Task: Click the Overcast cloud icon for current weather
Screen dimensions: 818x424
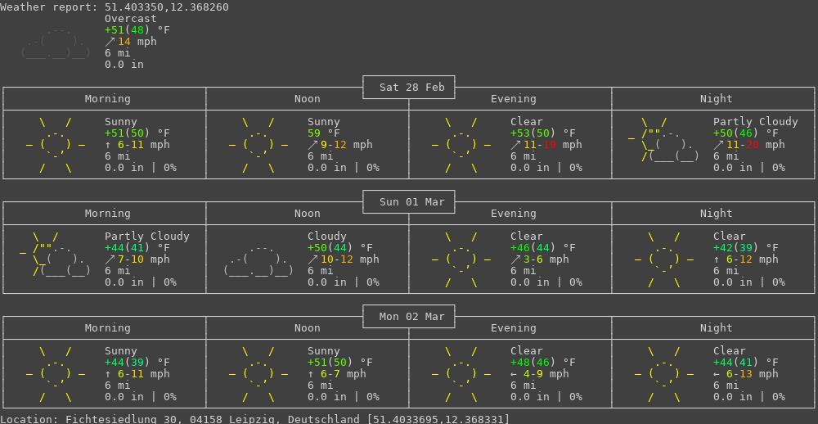Action: [56, 43]
